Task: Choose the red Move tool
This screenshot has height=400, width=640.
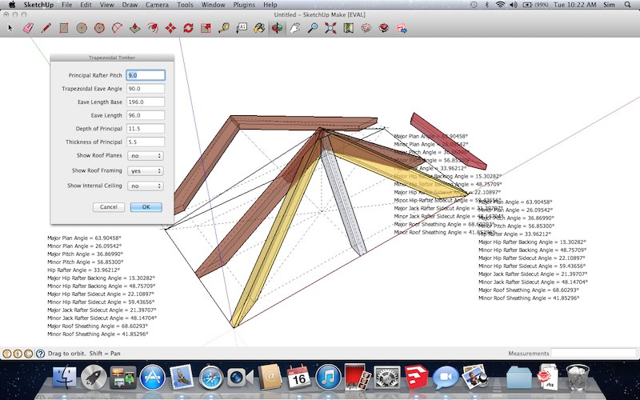Action: 170,27
